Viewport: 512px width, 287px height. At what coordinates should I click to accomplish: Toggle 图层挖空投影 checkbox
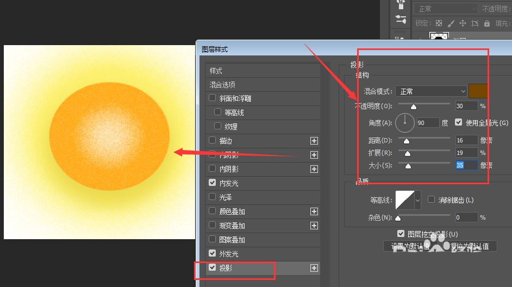(401, 233)
